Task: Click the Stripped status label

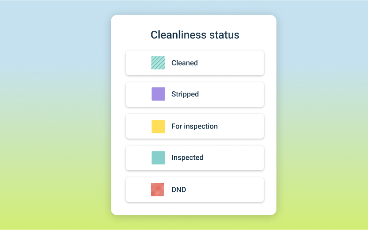Action: (x=185, y=94)
